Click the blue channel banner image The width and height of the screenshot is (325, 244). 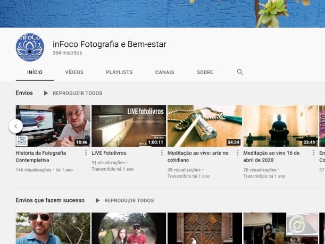163,14
